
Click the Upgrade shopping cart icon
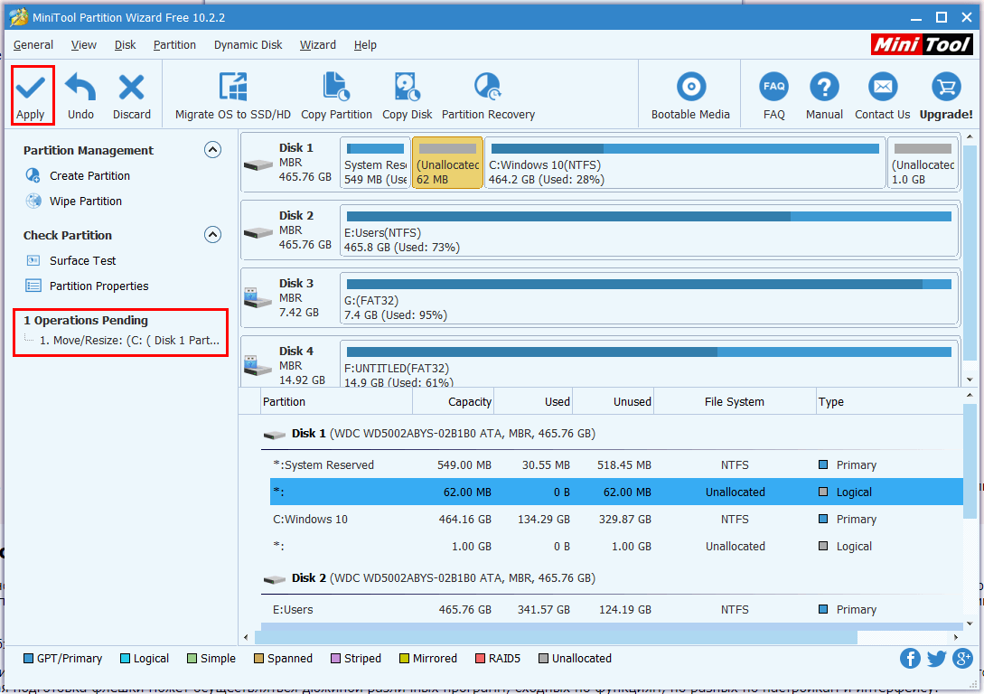pos(946,88)
